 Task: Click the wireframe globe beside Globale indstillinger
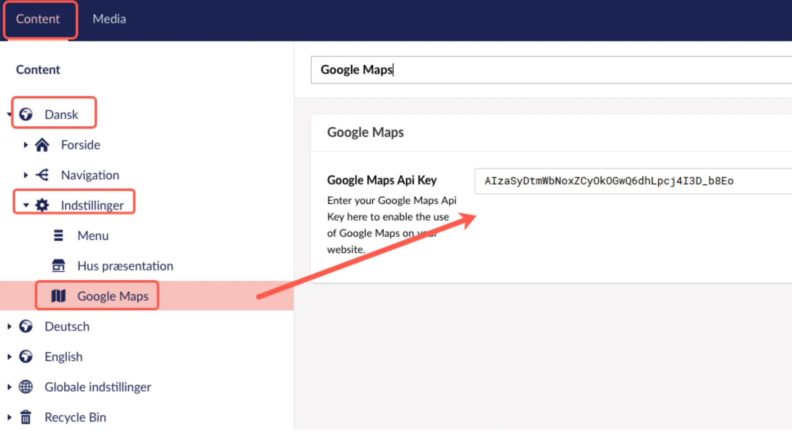click(26, 387)
